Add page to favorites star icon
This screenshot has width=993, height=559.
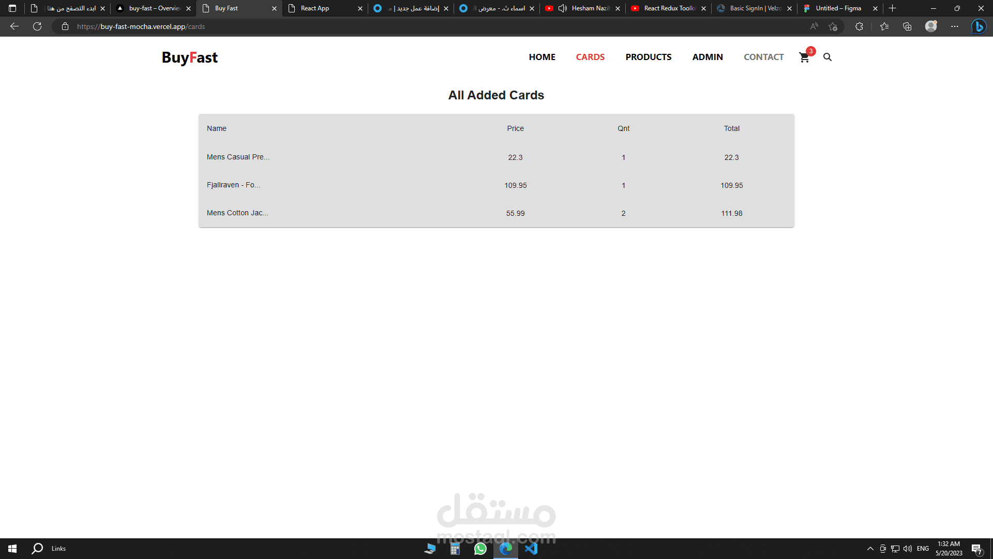coord(833,26)
